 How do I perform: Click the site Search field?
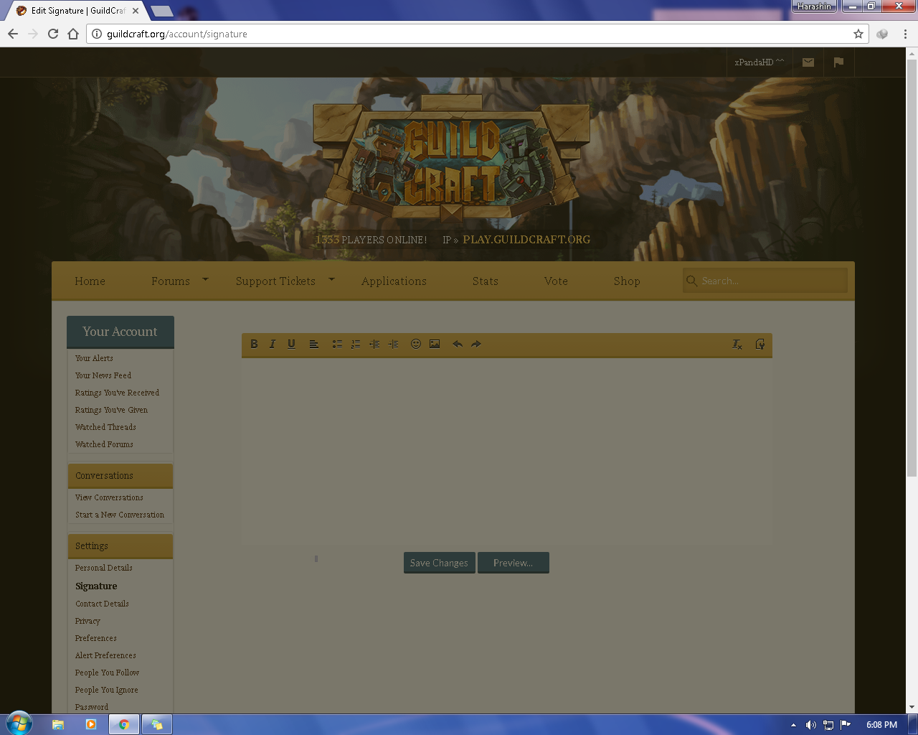pyautogui.click(x=765, y=281)
